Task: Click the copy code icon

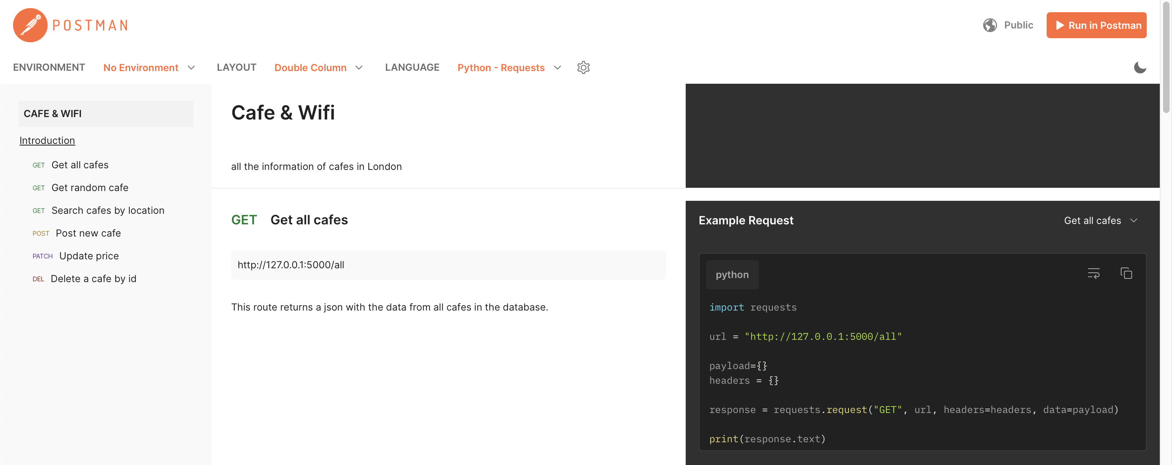Action: pos(1126,273)
